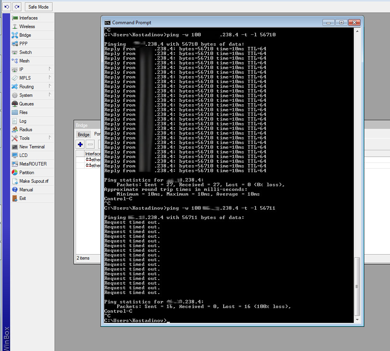Select PPP in the WinBox sidebar
This screenshot has width=390, height=351.
[x=23, y=44]
